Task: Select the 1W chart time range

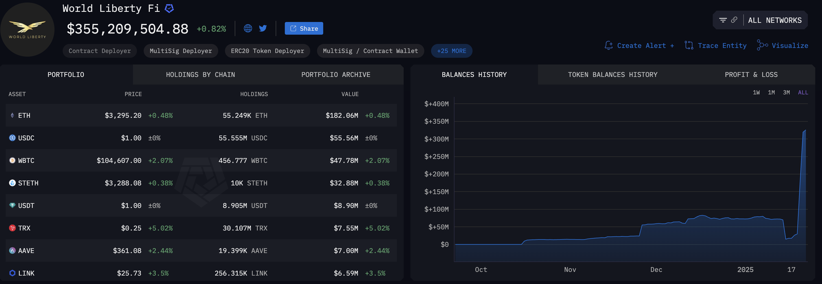Action: click(x=756, y=93)
